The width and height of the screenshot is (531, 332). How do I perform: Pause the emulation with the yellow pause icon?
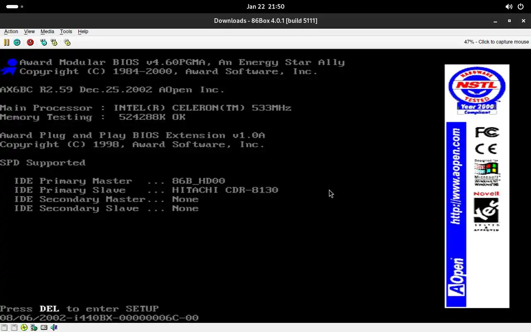click(x=7, y=42)
